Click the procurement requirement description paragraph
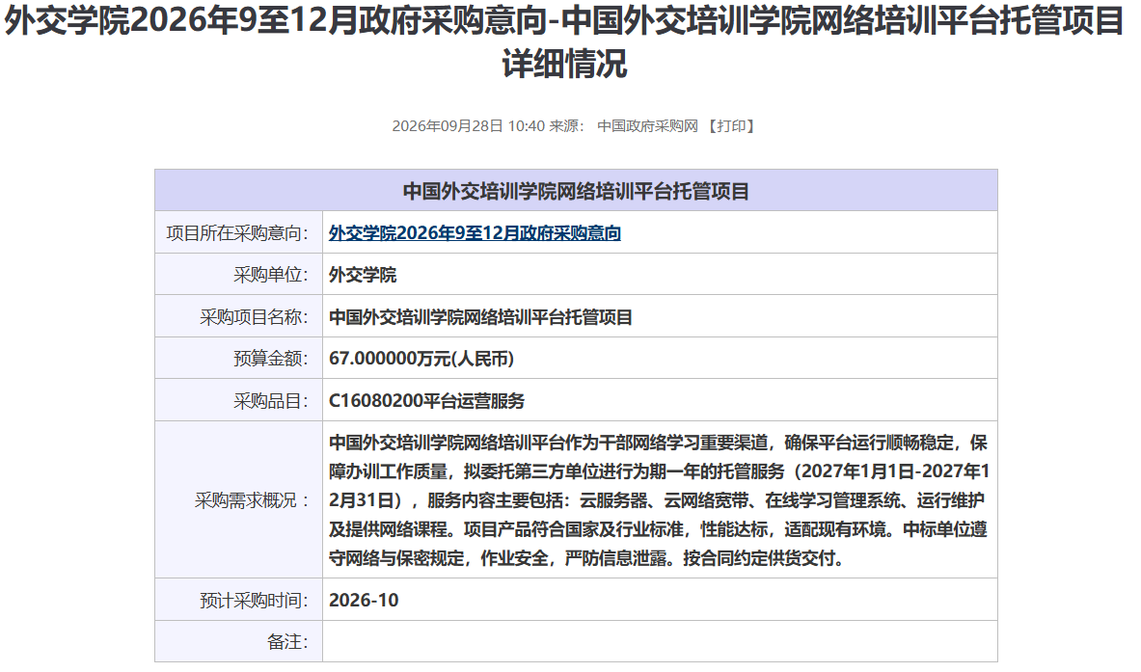The width and height of the screenshot is (1141, 672). click(x=659, y=500)
